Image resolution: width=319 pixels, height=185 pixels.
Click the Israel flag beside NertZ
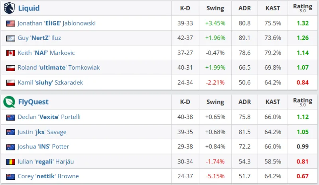[11, 38]
